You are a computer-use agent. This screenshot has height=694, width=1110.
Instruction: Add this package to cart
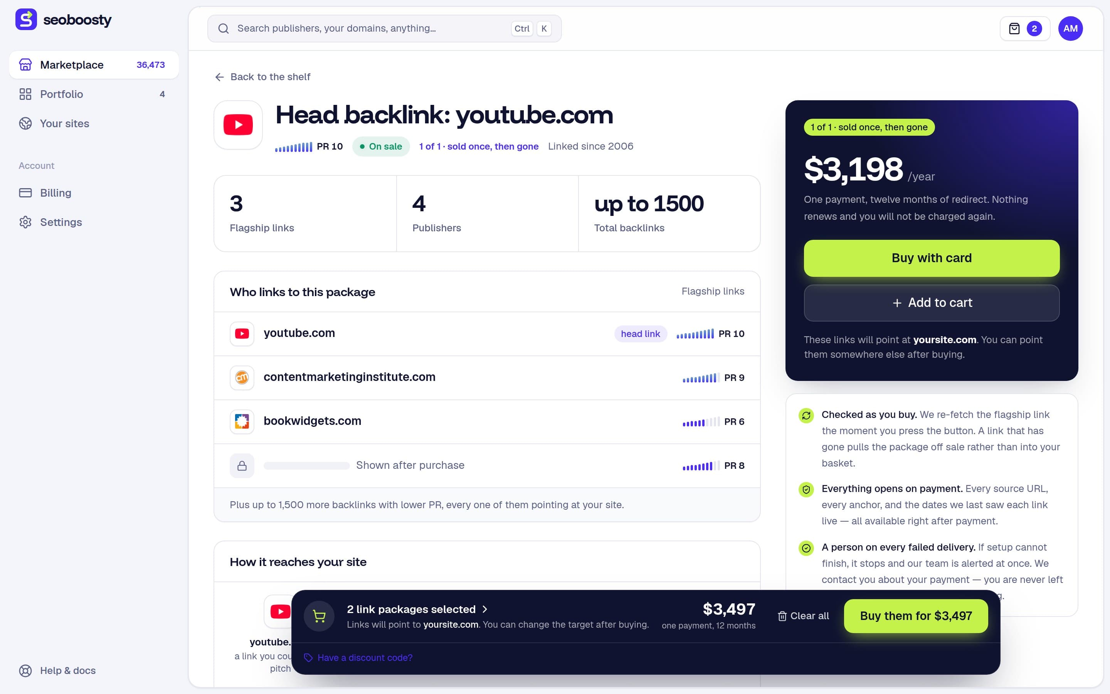[932, 303]
